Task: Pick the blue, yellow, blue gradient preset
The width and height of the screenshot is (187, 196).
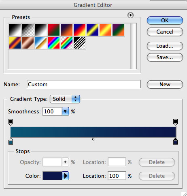Action: [92, 30]
